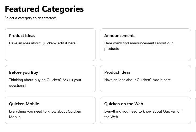
Task: Select partially visible card right of Quicken on the Web
Action: (x=195, y=110)
